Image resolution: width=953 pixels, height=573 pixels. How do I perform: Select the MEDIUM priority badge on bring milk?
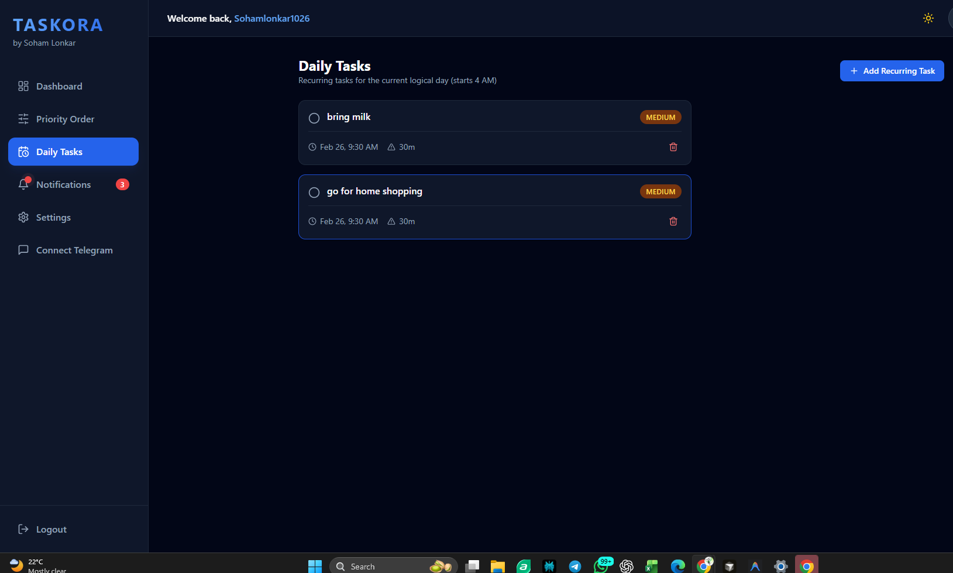[x=660, y=117]
